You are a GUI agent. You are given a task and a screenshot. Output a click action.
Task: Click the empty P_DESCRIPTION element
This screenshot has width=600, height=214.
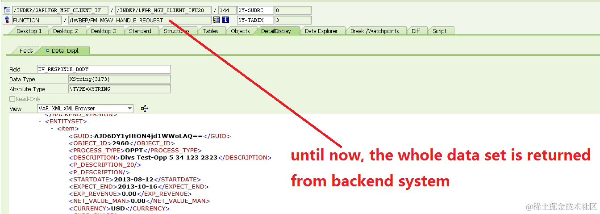[x=99, y=172]
